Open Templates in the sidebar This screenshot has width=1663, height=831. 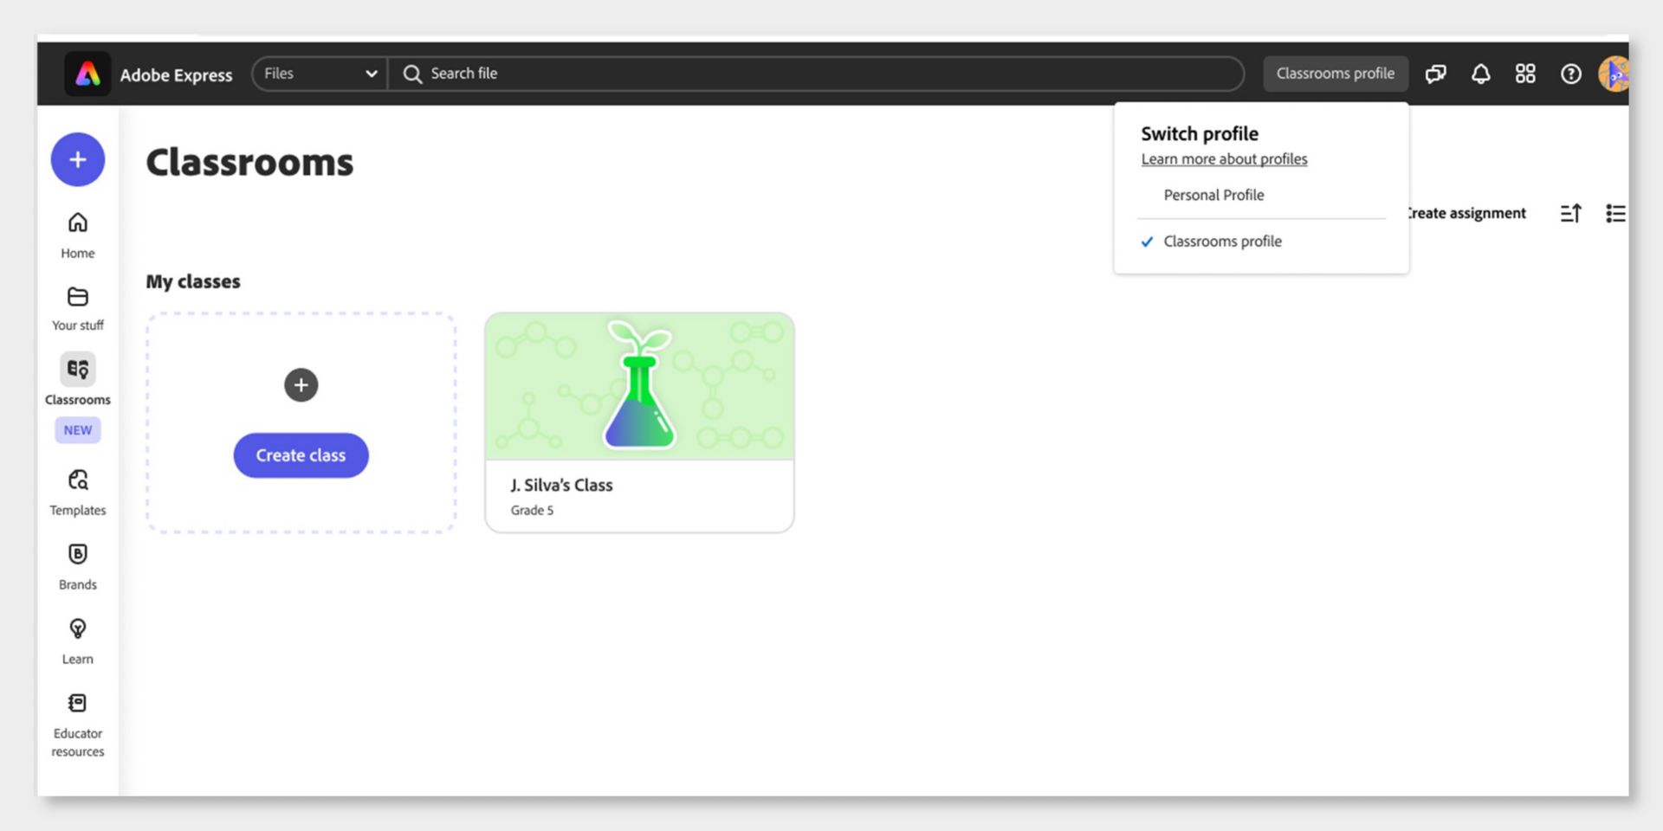coord(78,493)
